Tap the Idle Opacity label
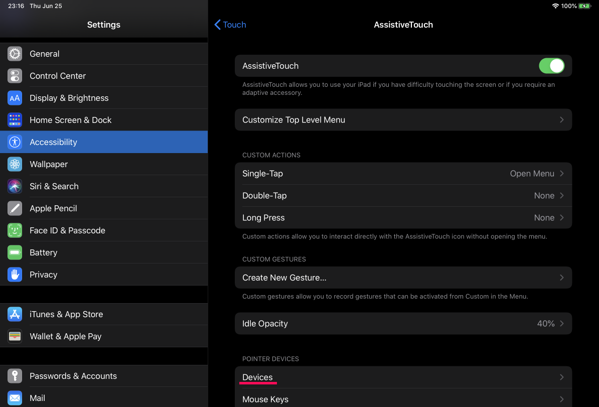This screenshot has width=599, height=407. [x=265, y=324]
